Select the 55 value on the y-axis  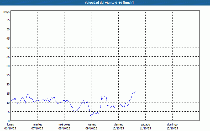[8, 20]
